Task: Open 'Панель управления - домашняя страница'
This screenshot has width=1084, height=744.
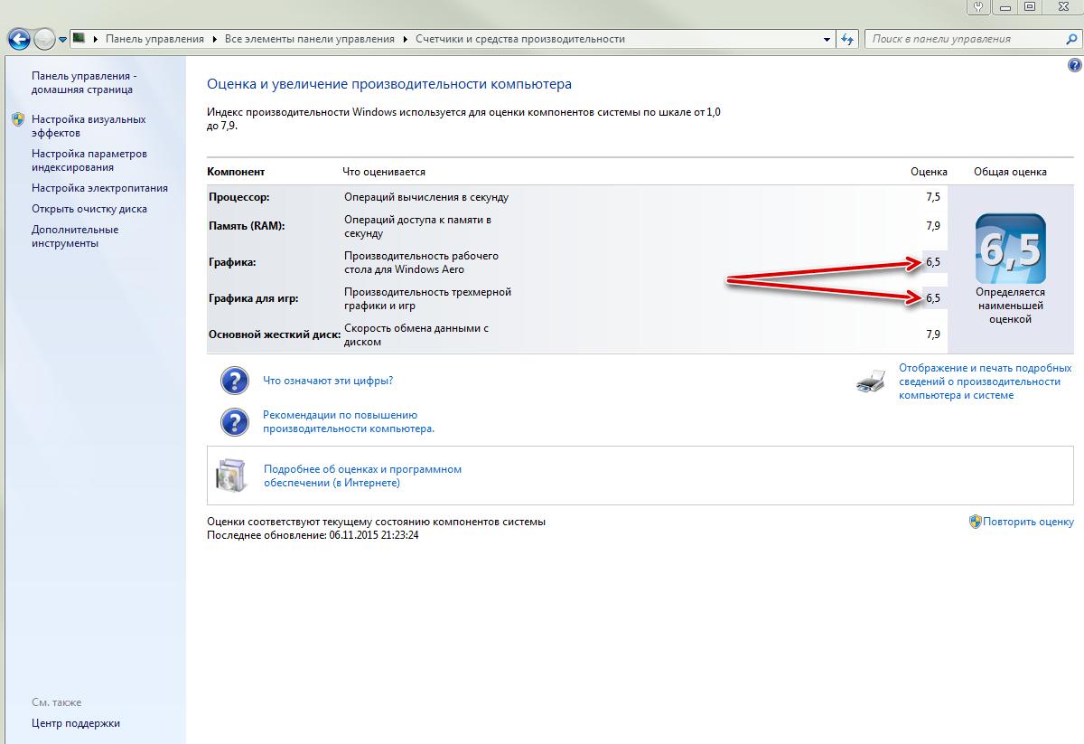Action: [83, 83]
